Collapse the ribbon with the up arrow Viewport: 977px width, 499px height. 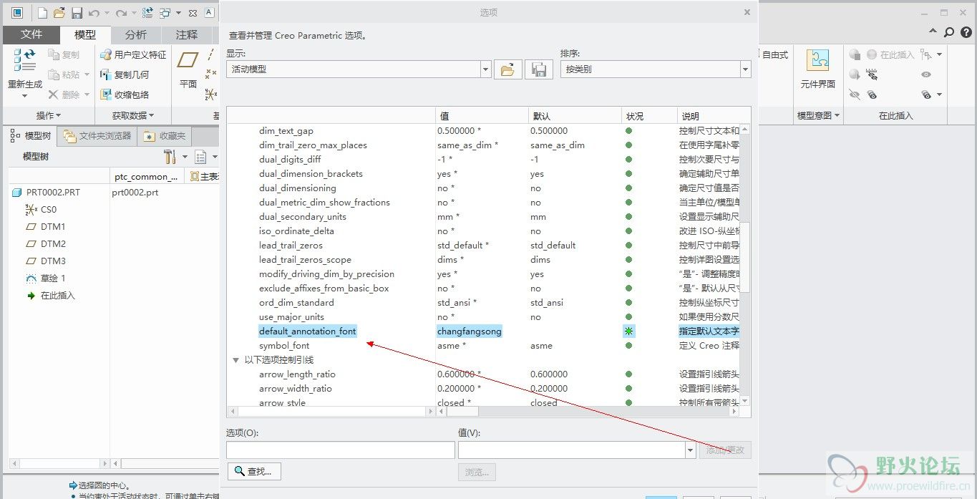click(933, 32)
